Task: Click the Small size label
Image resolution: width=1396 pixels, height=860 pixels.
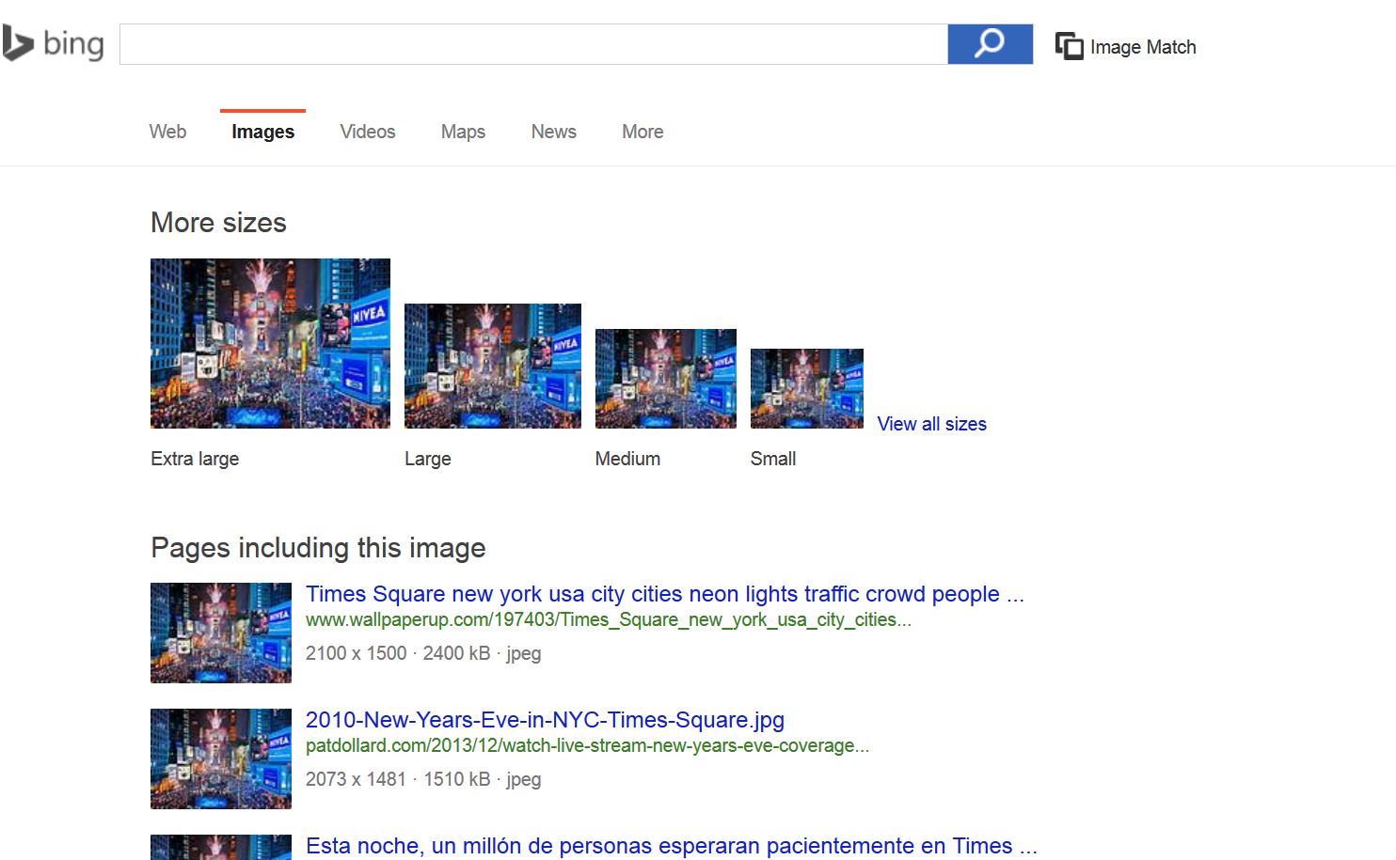Action: (x=773, y=459)
